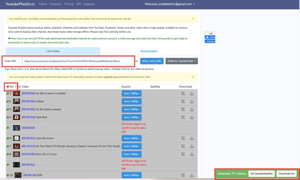Switch to the Downloader tab
Image resolution: width=300 pixels, height=180 pixels.
149,51
